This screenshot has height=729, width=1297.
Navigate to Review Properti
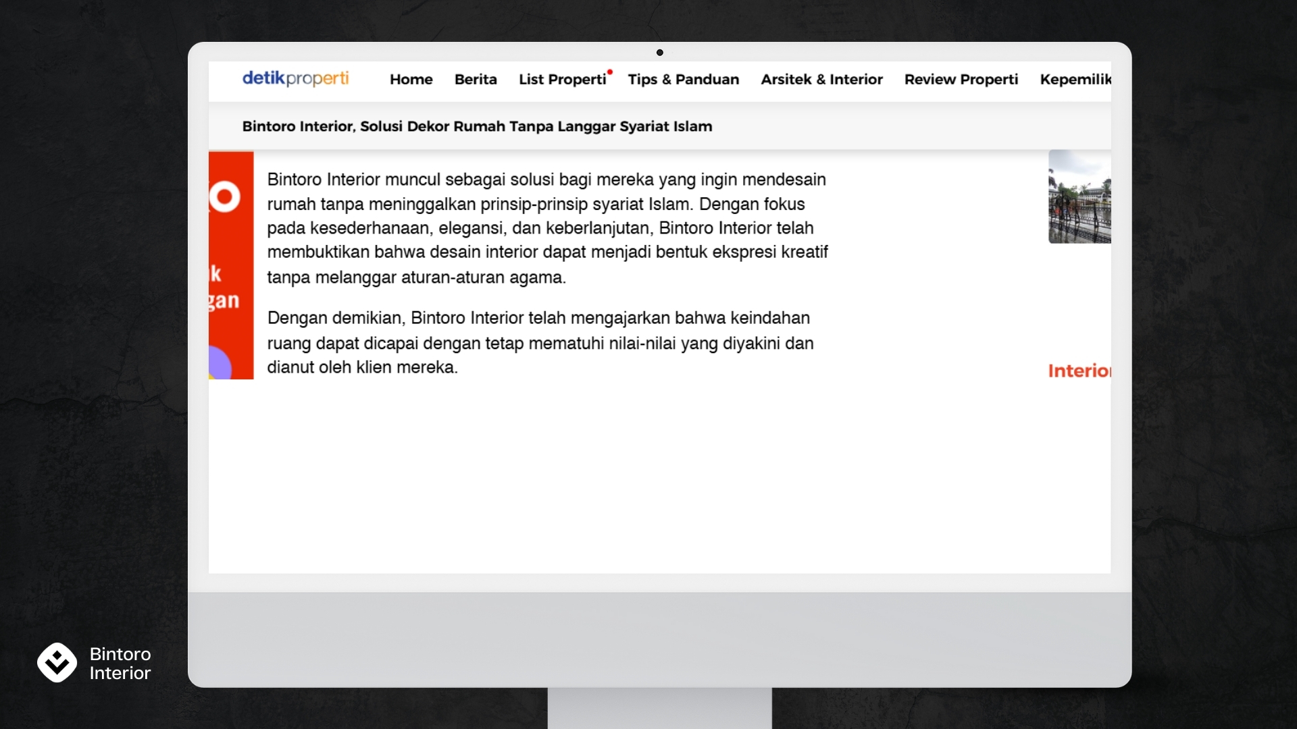tap(961, 80)
